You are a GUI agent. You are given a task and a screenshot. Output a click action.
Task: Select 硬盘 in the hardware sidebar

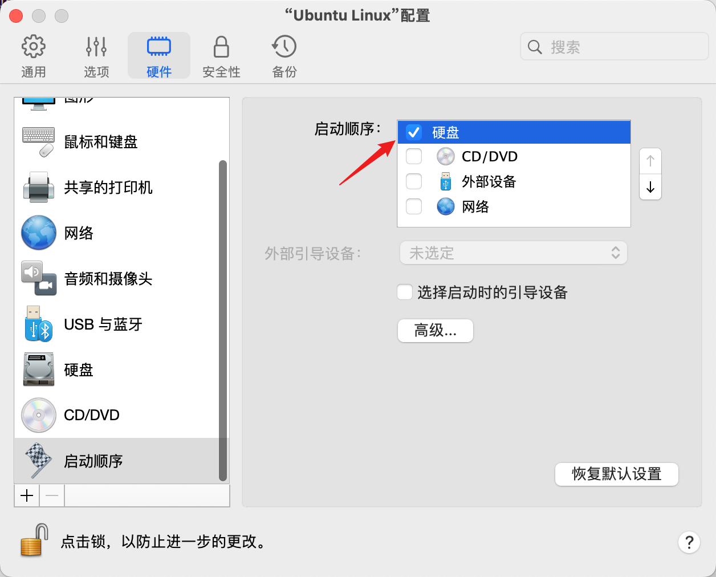coord(79,370)
